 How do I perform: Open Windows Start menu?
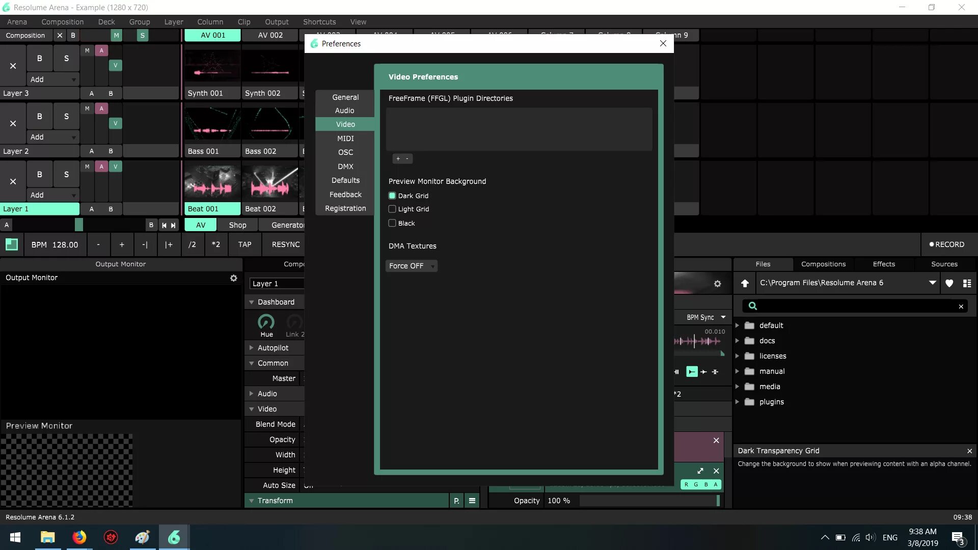pyautogui.click(x=15, y=537)
